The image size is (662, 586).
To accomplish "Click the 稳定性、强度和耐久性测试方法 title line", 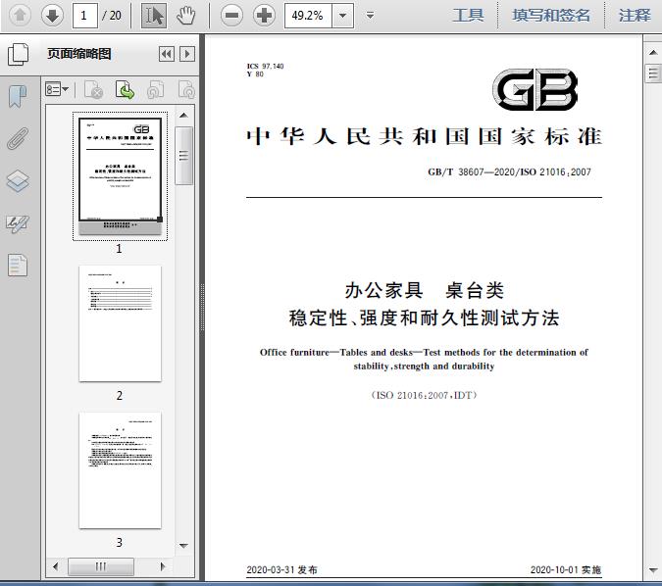I will click(x=424, y=318).
